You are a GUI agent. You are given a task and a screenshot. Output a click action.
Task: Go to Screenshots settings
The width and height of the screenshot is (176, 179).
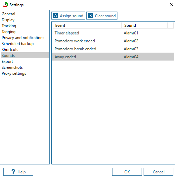click(x=12, y=67)
